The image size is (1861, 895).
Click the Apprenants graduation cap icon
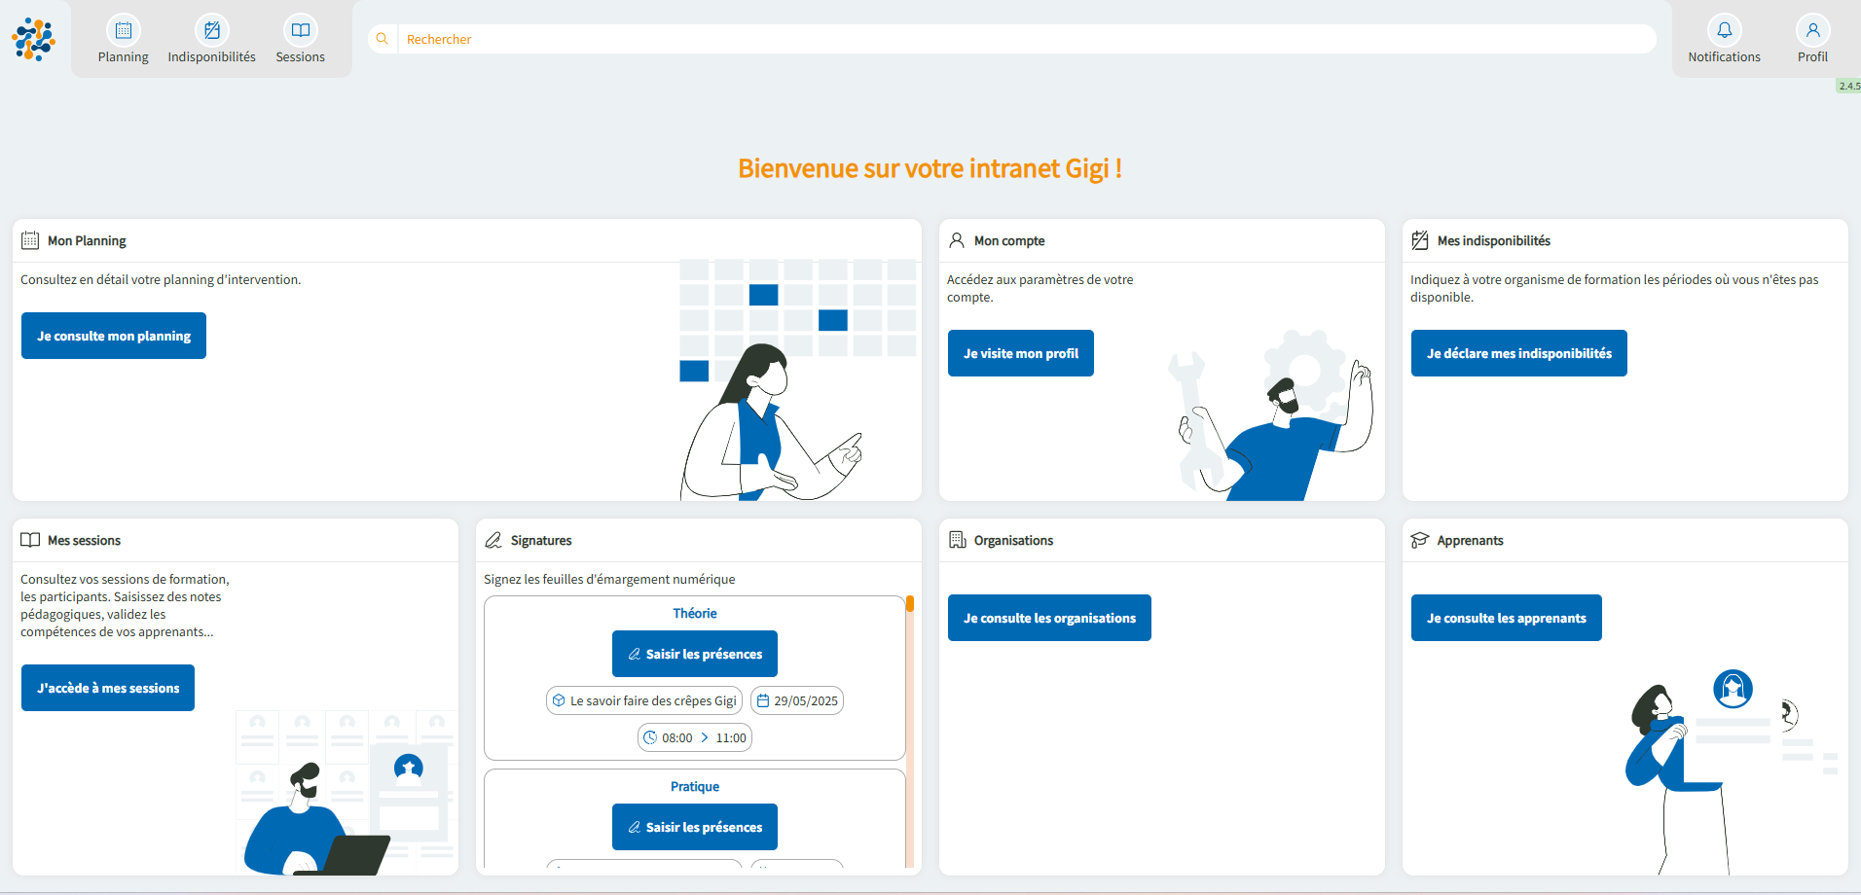(1420, 540)
